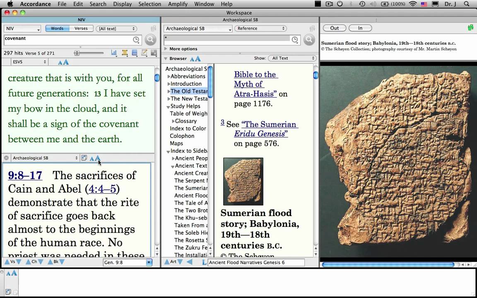Image resolution: width=477 pixels, height=298 pixels.
Task: Collapse the Browser disclosure triangle
Action: click(x=166, y=58)
